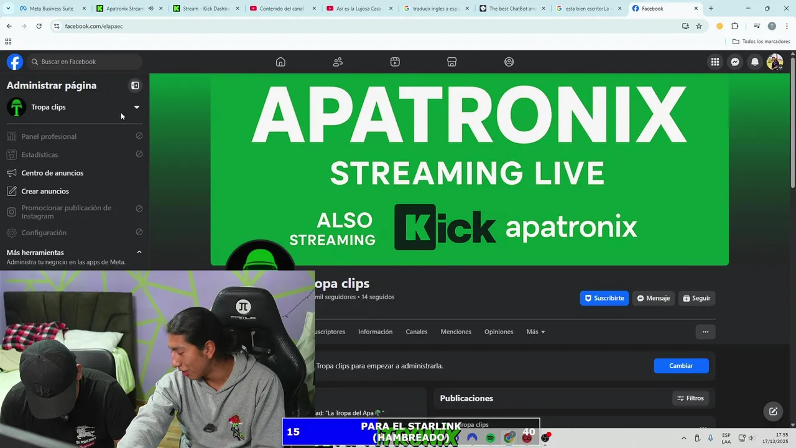Open the Messenger icon in the header
796x448 pixels.
pyautogui.click(x=735, y=62)
